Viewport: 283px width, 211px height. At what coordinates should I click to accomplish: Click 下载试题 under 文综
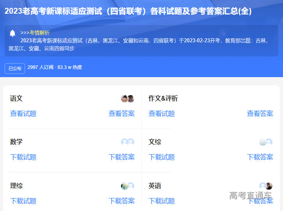click(162, 157)
